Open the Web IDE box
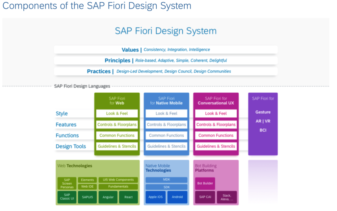Screen dimensions: 337x211 pyautogui.click(x=87, y=187)
